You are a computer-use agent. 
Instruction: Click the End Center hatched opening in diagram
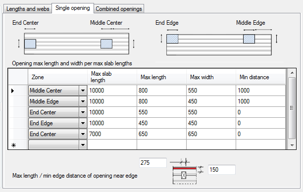30,44
